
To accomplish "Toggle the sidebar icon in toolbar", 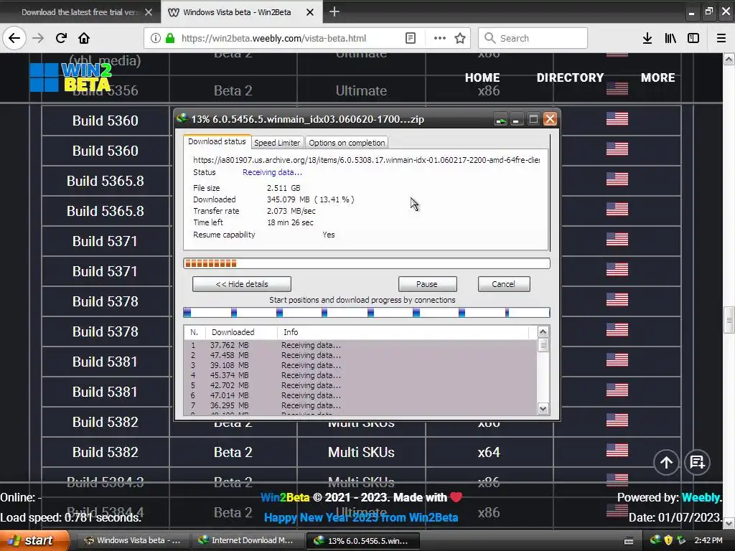I will coord(693,38).
